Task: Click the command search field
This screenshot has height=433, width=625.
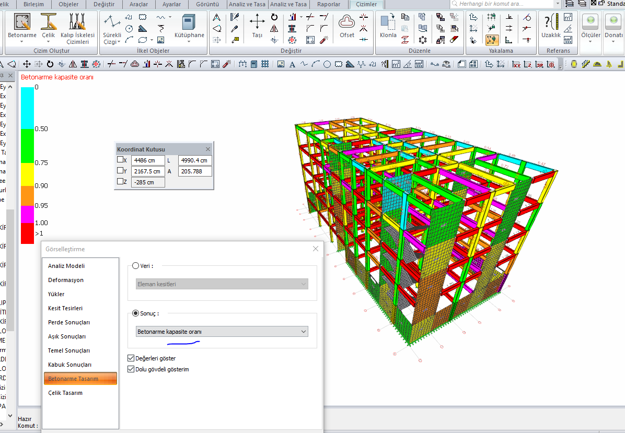Action: [x=504, y=4]
